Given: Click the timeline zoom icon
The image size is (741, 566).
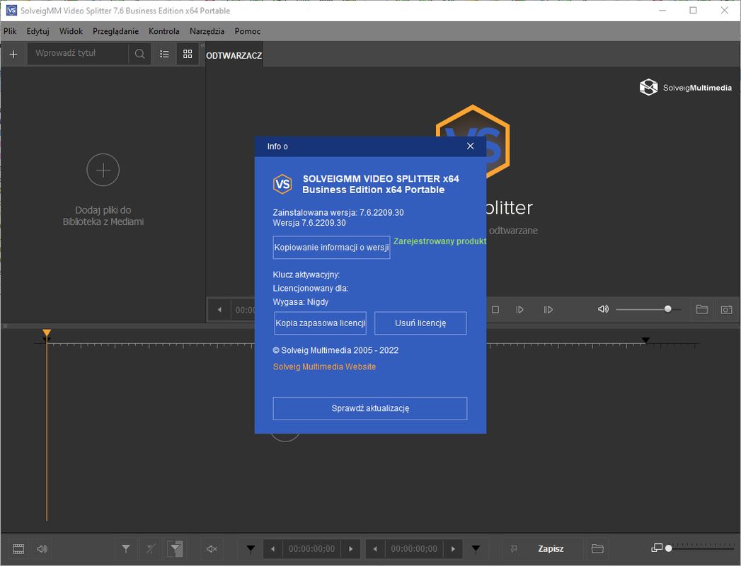Looking at the screenshot, I should pyautogui.click(x=656, y=548).
